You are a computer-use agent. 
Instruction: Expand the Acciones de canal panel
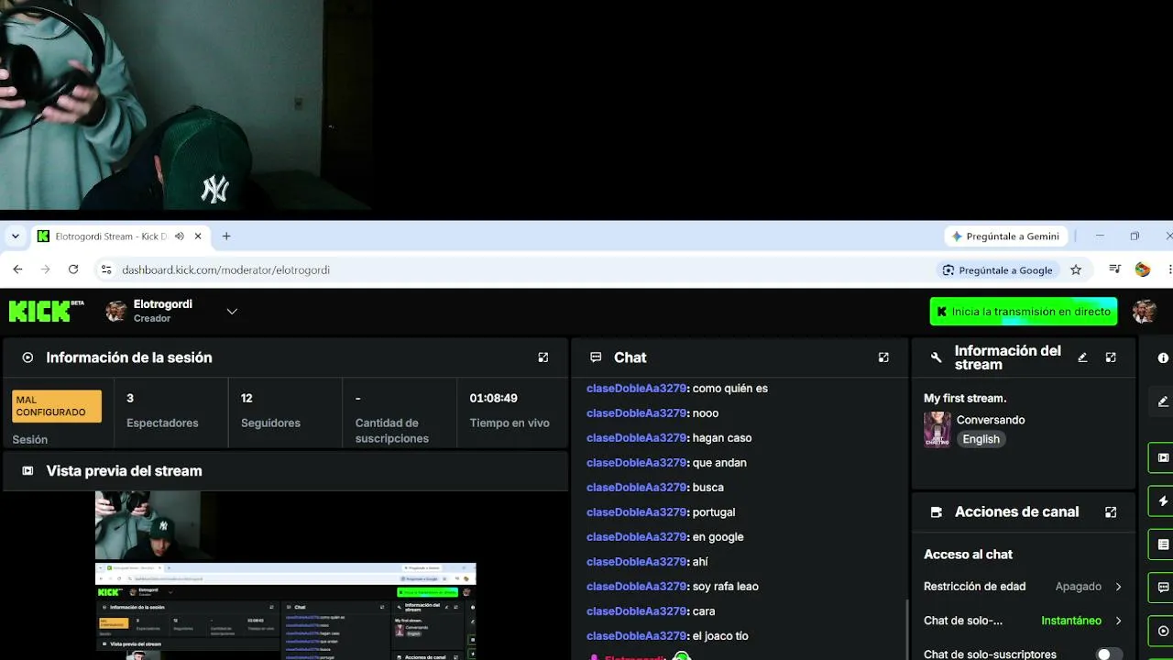1111,512
